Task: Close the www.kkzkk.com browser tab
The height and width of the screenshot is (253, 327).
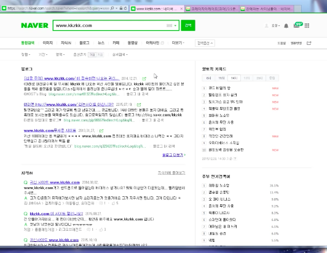Action: pos(181,9)
